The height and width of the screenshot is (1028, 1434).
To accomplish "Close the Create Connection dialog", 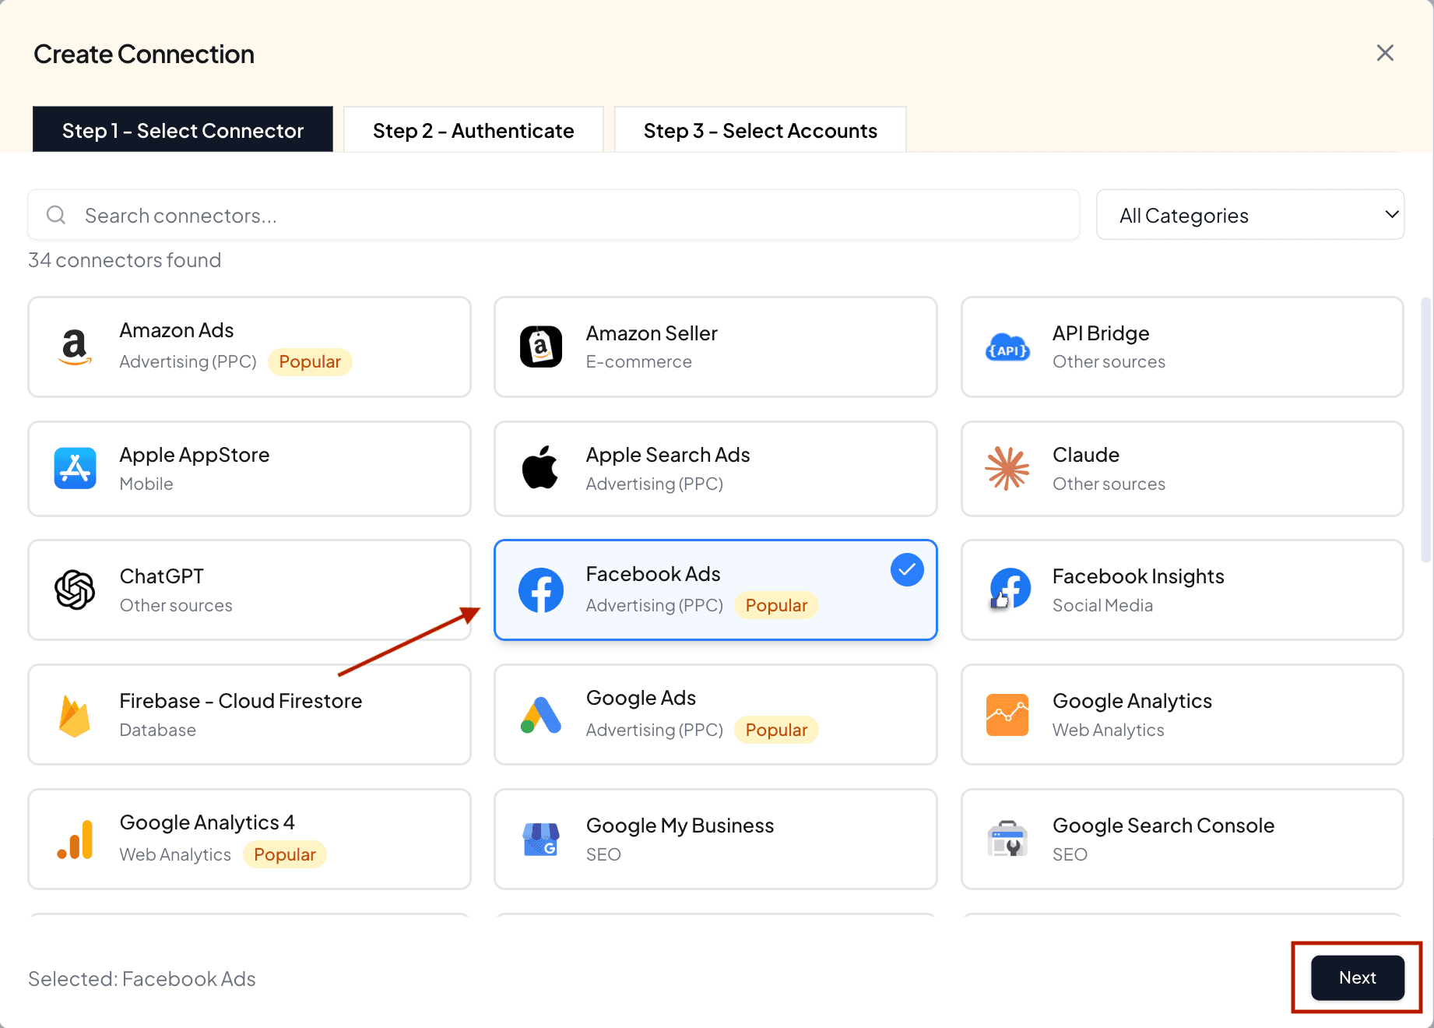I will [x=1385, y=53].
